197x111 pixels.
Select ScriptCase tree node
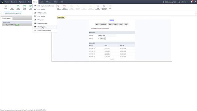6,22
